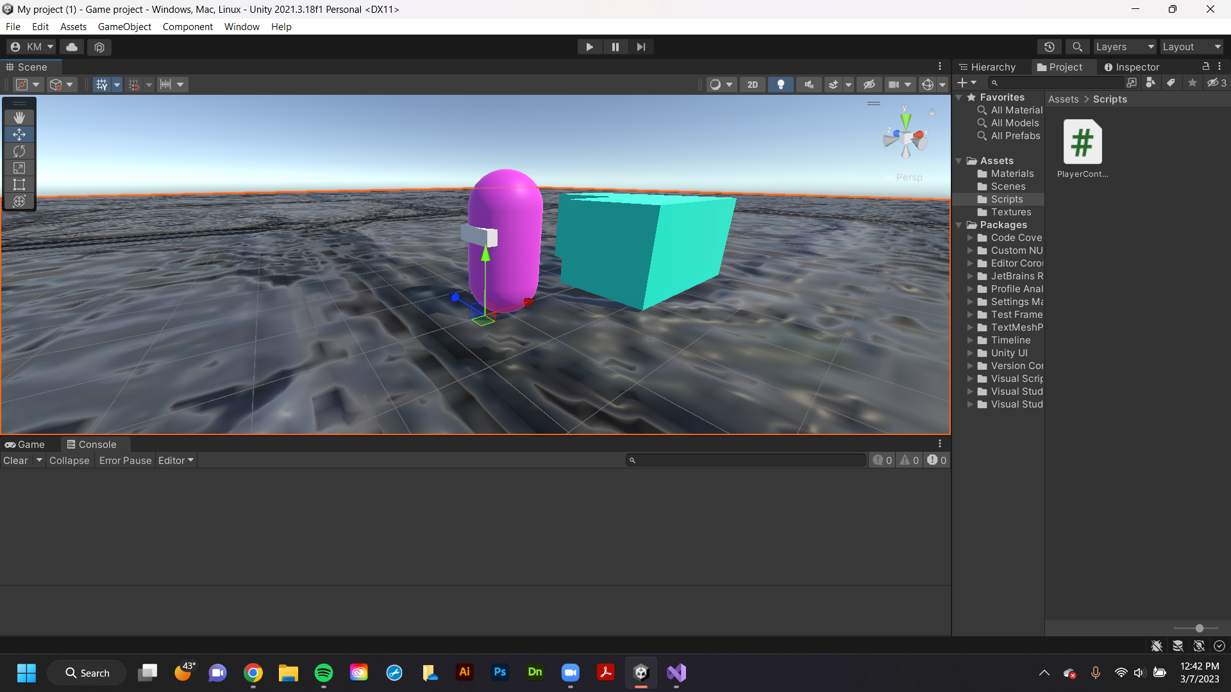The width and height of the screenshot is (1231, 692).
Task: Click the Collapse button in Console
Action: coord(69,460)
